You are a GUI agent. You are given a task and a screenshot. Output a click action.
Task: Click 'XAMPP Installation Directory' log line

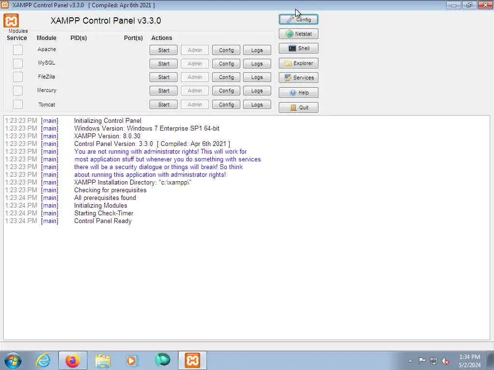tap(133, 183)
